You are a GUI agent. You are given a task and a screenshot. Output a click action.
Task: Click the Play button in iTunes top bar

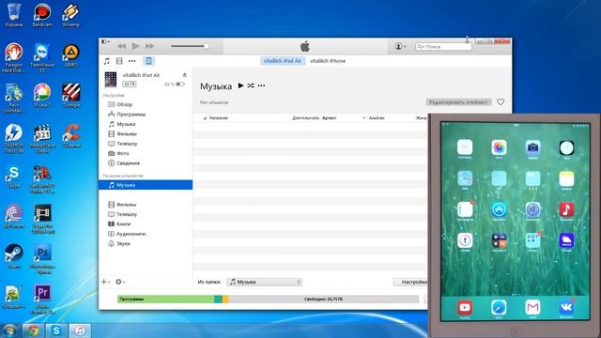pyautogui.click(x=135, y=46)
